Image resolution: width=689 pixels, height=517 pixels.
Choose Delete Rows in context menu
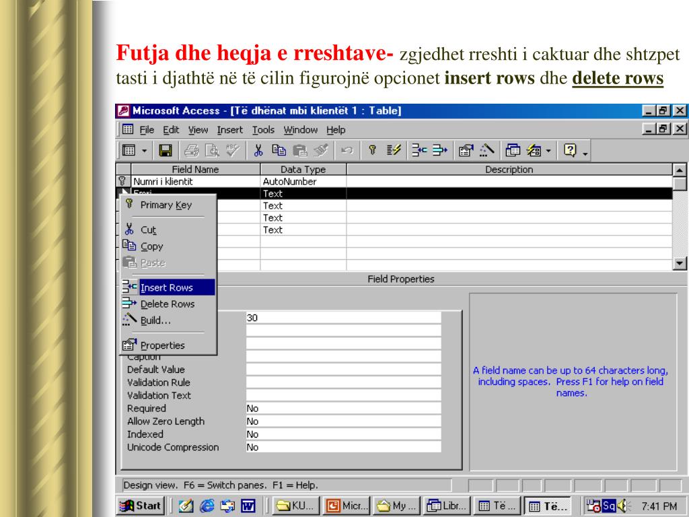tap(168, 304)
